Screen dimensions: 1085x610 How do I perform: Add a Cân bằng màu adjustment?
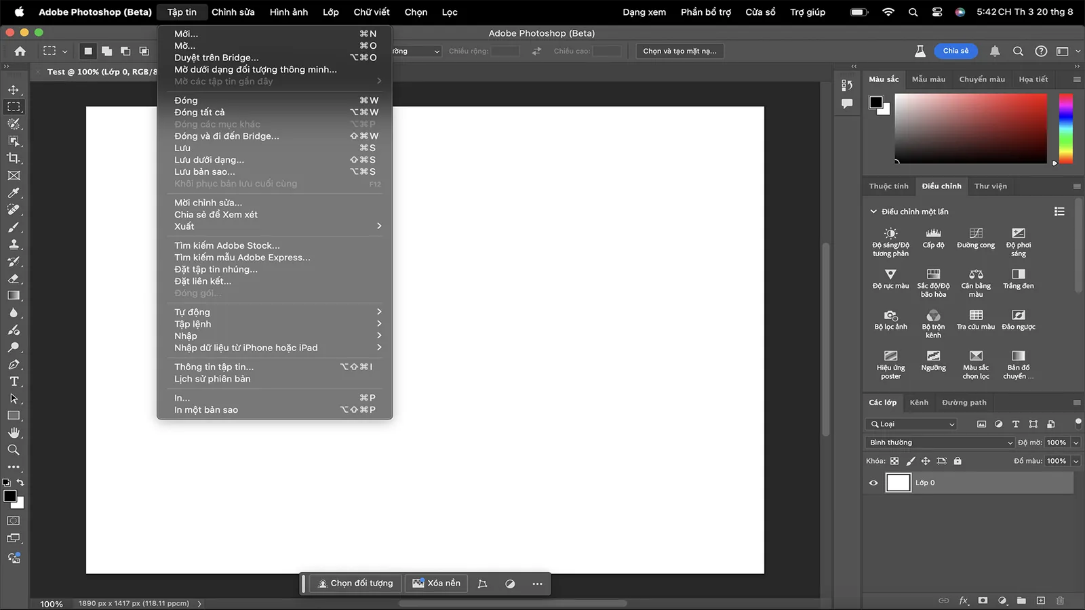[976, 283]
